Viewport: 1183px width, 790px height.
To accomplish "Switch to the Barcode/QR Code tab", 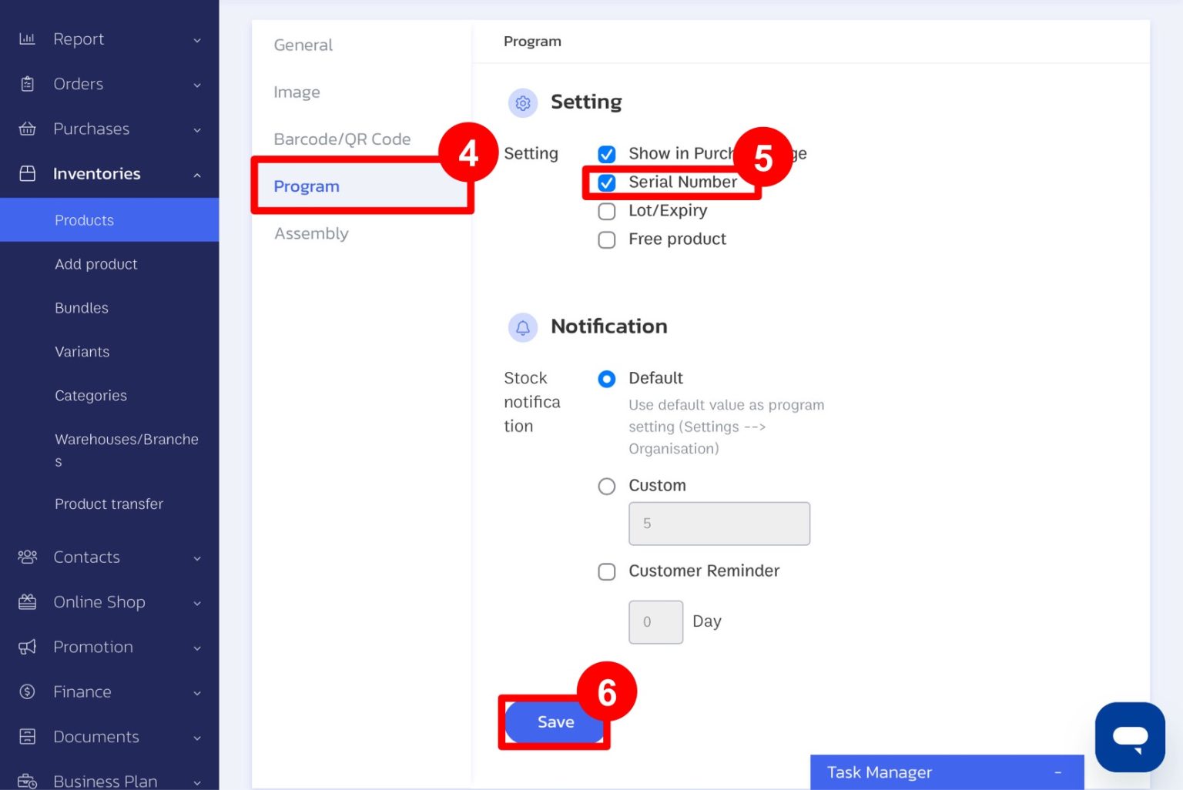I will pyautogui.click(x=342, y=139).
